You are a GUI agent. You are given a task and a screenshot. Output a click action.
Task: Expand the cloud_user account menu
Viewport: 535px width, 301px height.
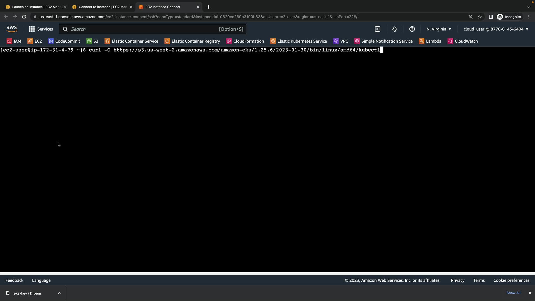coord(496,29)
